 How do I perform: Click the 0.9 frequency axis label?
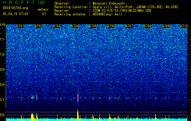[3, 70]
